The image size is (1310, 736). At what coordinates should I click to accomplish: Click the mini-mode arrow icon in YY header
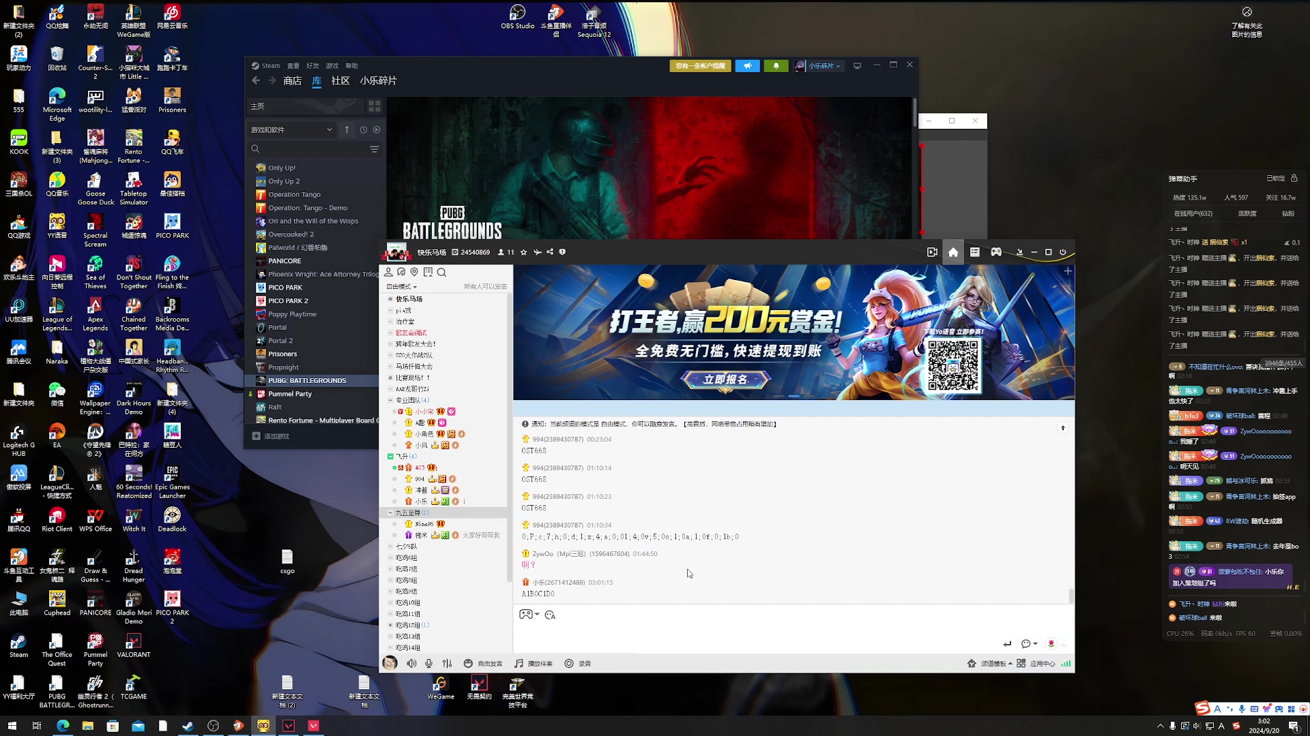pos(1019,252)
